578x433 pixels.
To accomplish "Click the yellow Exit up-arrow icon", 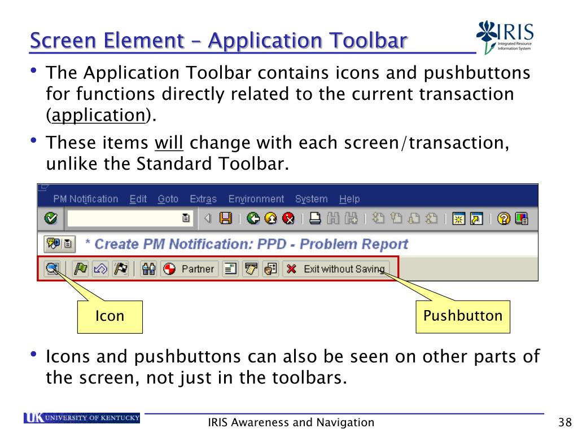I will tap(271, 218).
